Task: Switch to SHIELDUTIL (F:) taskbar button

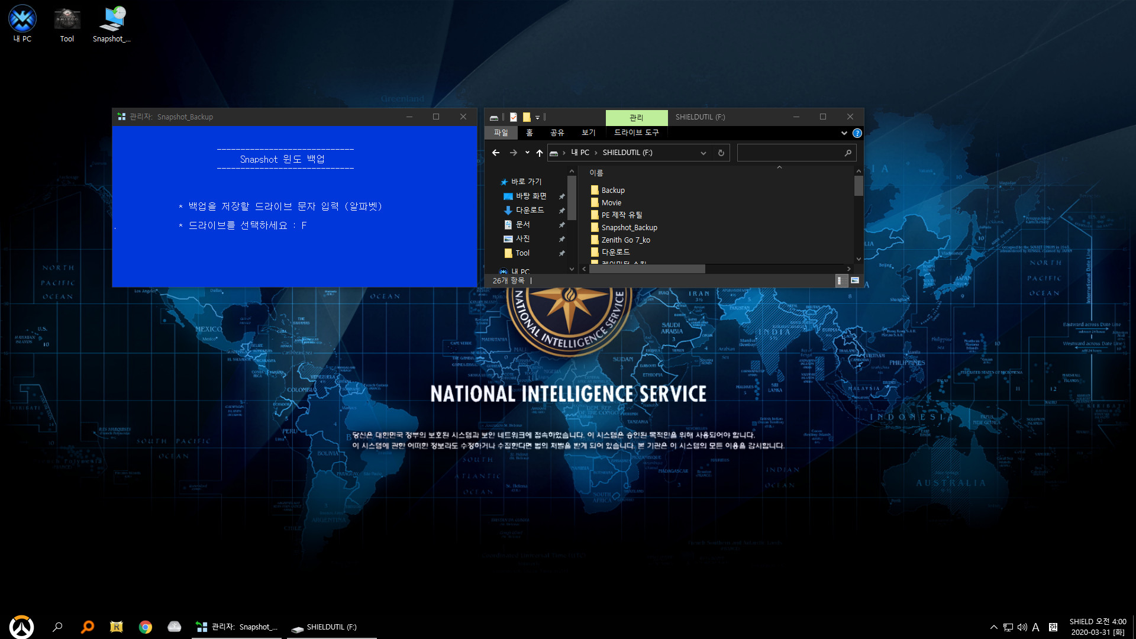Action: pyautogui.click(x=331, y=627)
